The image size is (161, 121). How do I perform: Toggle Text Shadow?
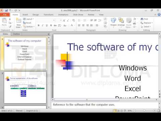51,26
